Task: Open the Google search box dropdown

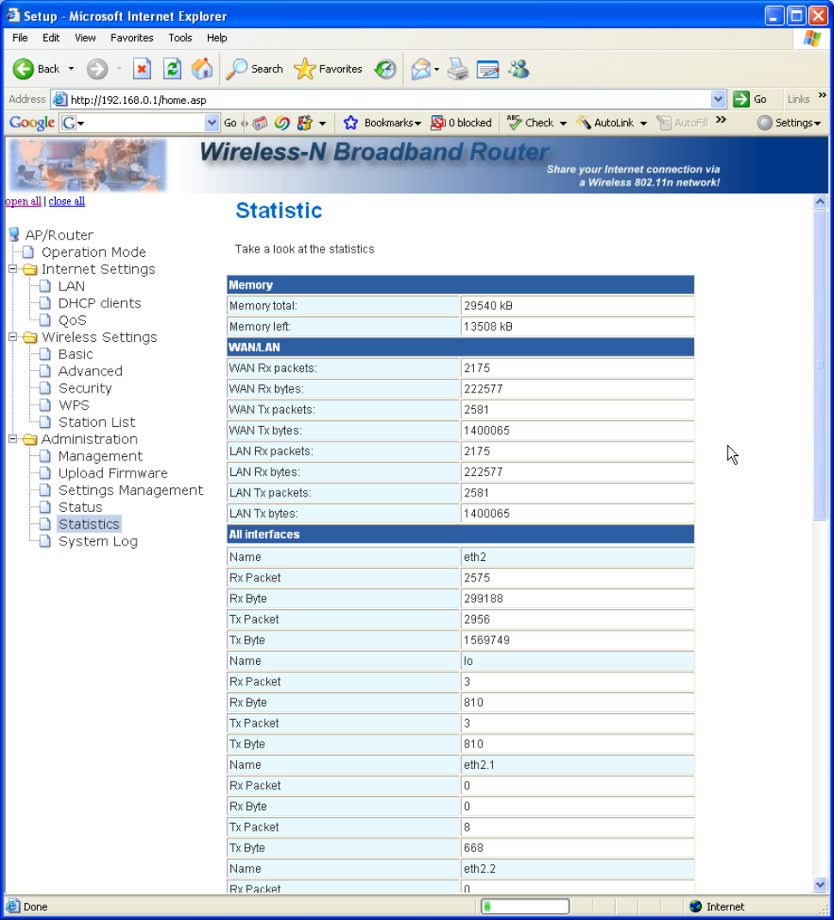Action: 212,123
